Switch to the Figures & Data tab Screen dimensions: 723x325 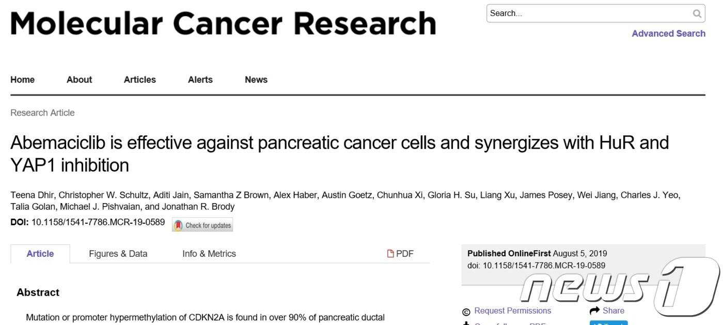click(x=118, y=254)
